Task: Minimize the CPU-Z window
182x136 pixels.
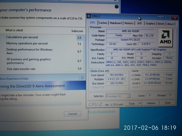Action: [x=160, y=18]
